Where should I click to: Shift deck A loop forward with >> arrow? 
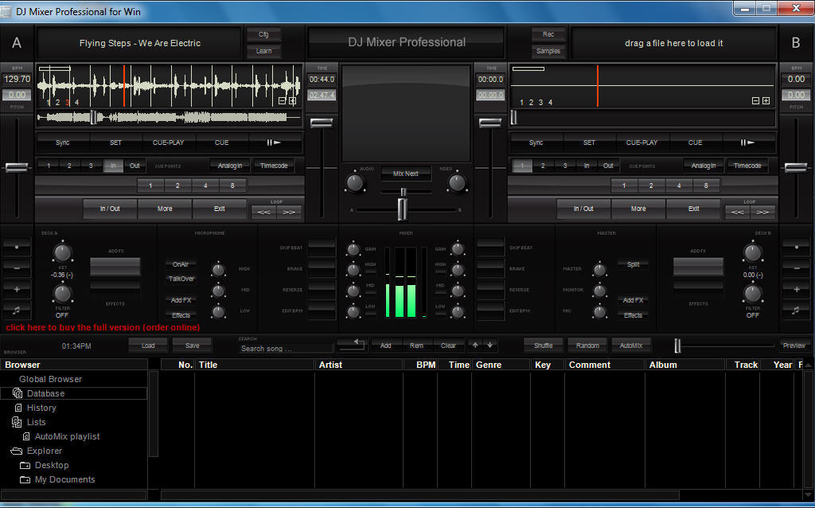coord(289,212)
